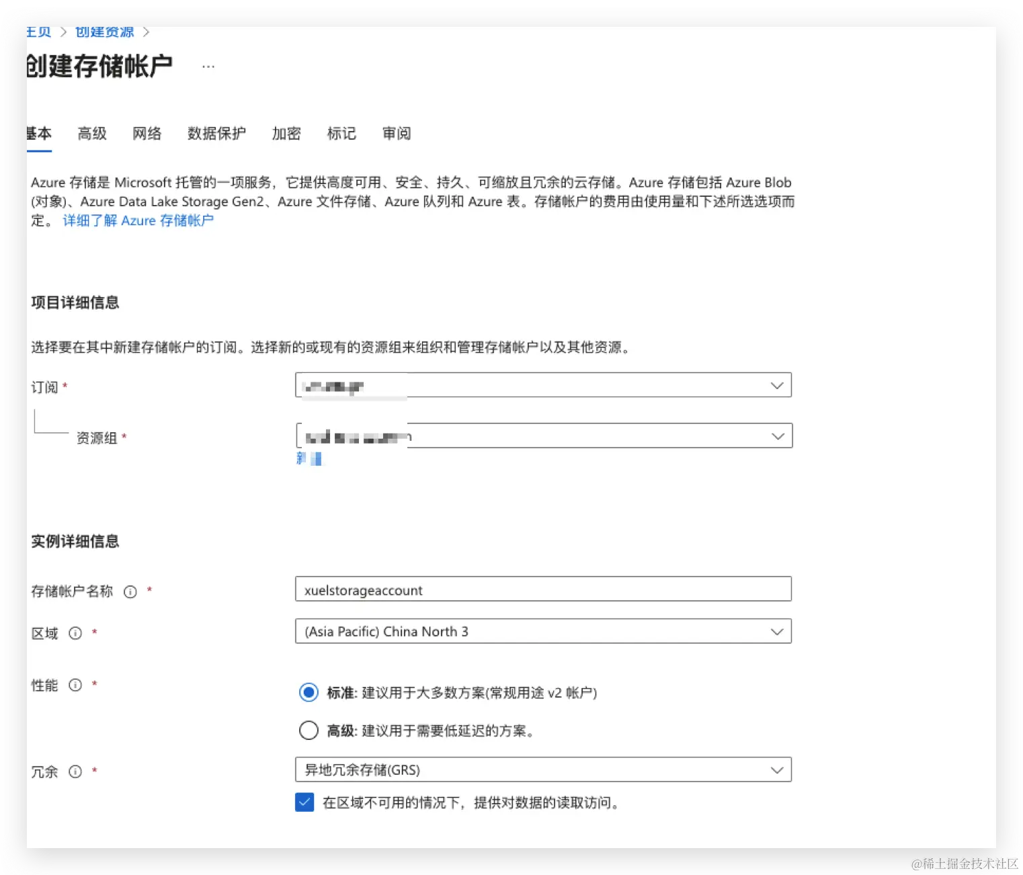Open 详细了解 Azure 存储帐户 link
This screenshot has width=1023, height=875.
pos(138,220)
